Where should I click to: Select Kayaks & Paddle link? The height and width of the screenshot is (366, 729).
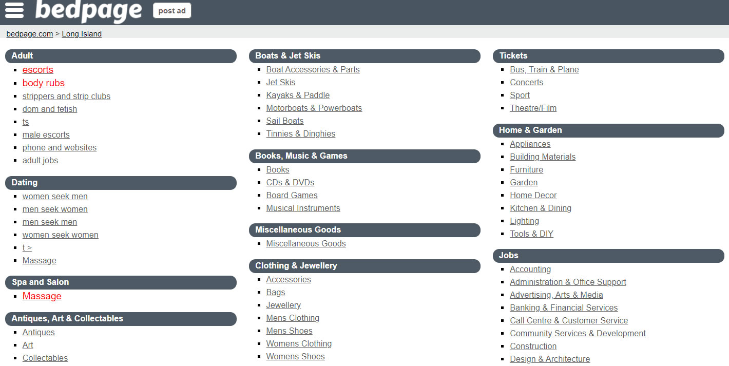(x=298, y=95)
